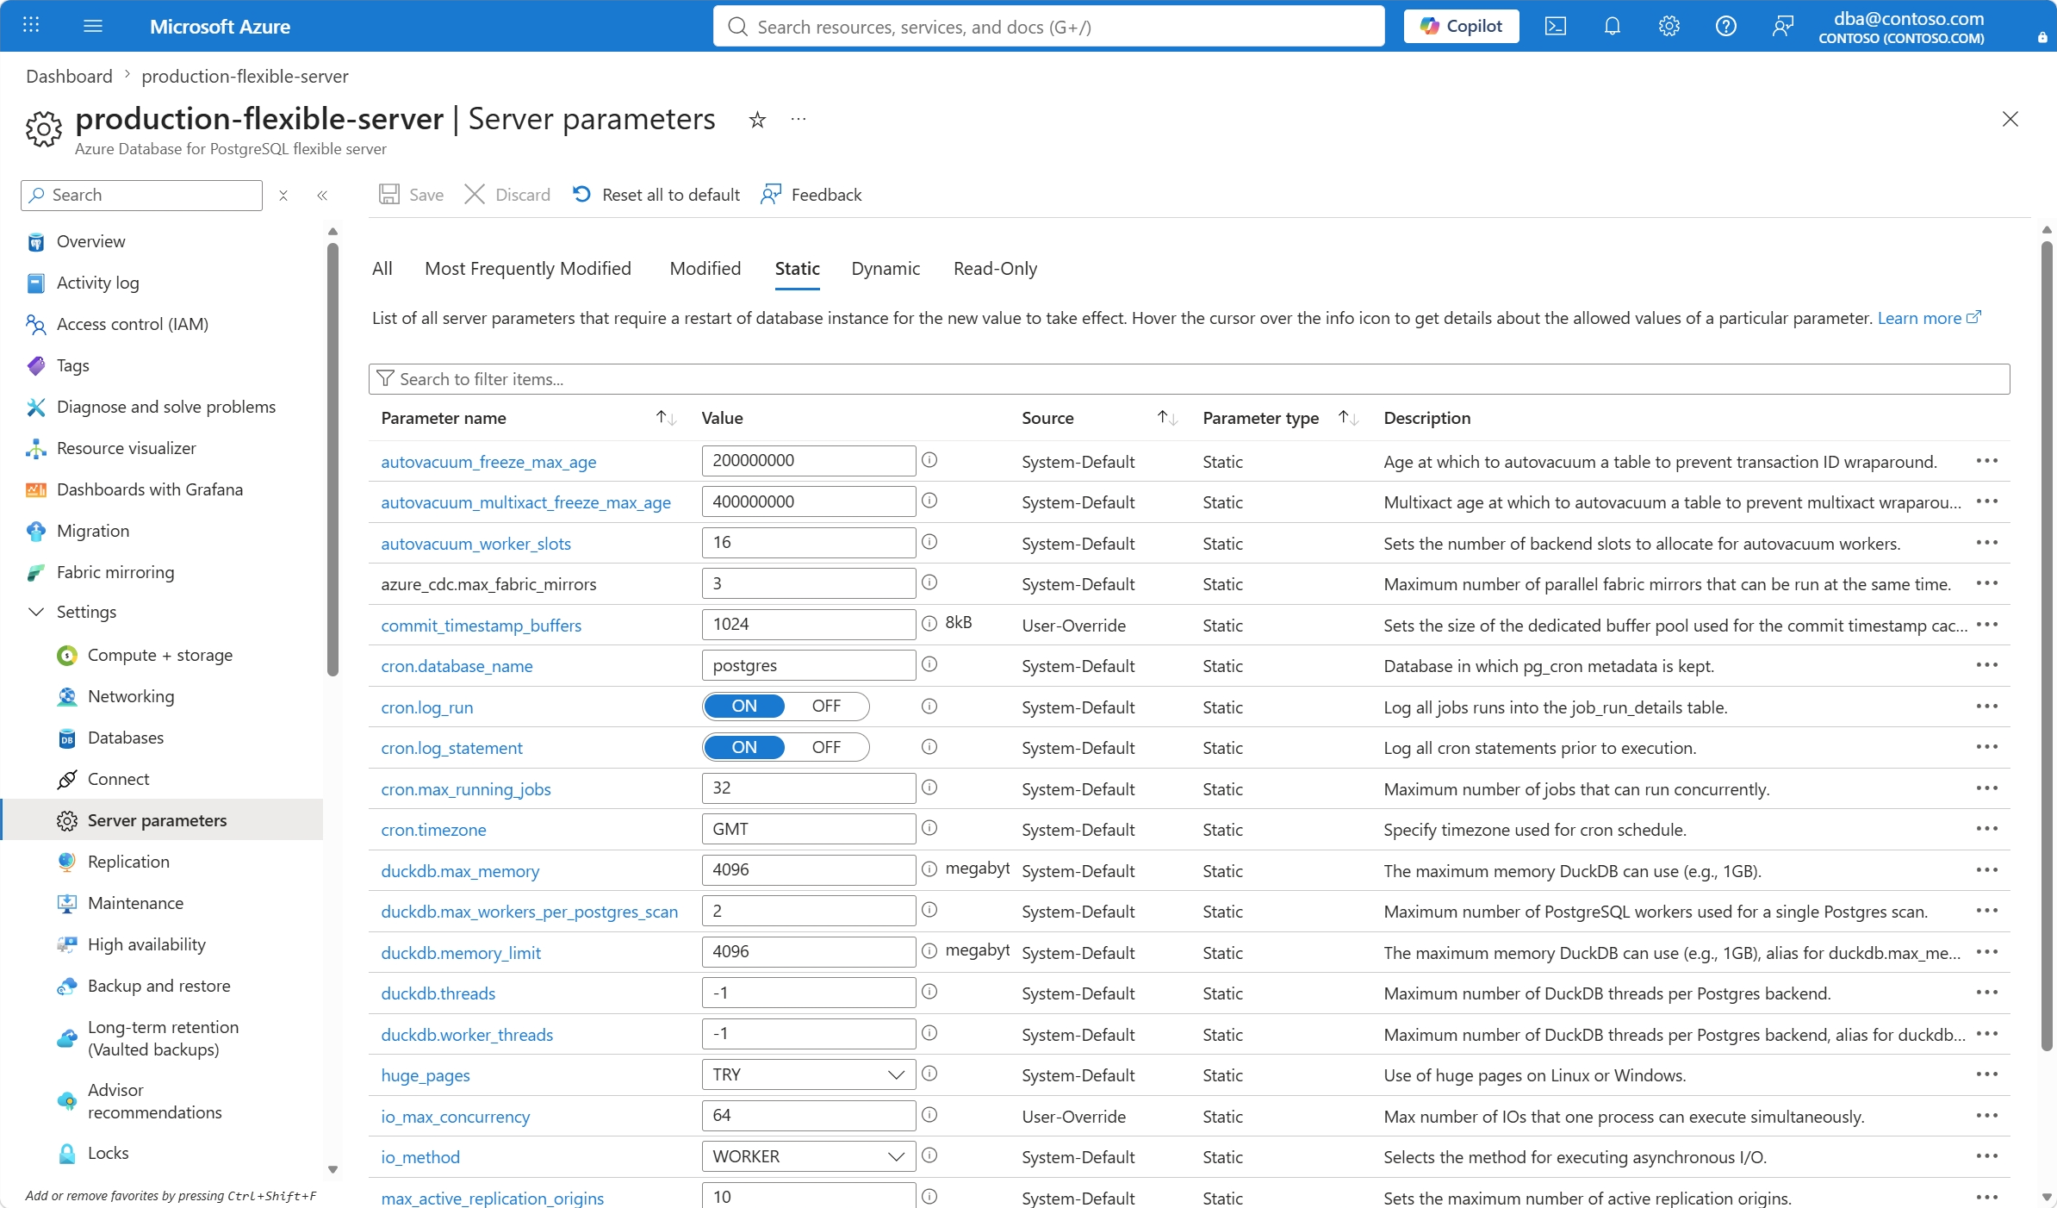Open the io_method dropdown
The height and width of the screenshot is (1208, 2057).
(809, 1157)
